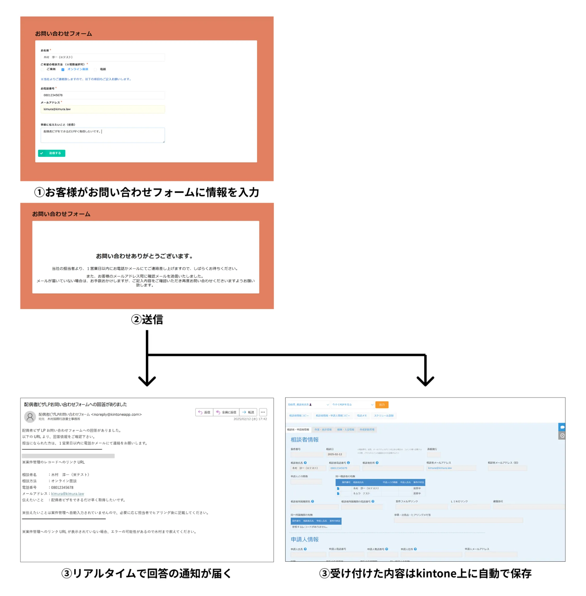Switch to the 作業・進捗情報 tab
This screenshot has height=596, width=586.
point(323,430)
